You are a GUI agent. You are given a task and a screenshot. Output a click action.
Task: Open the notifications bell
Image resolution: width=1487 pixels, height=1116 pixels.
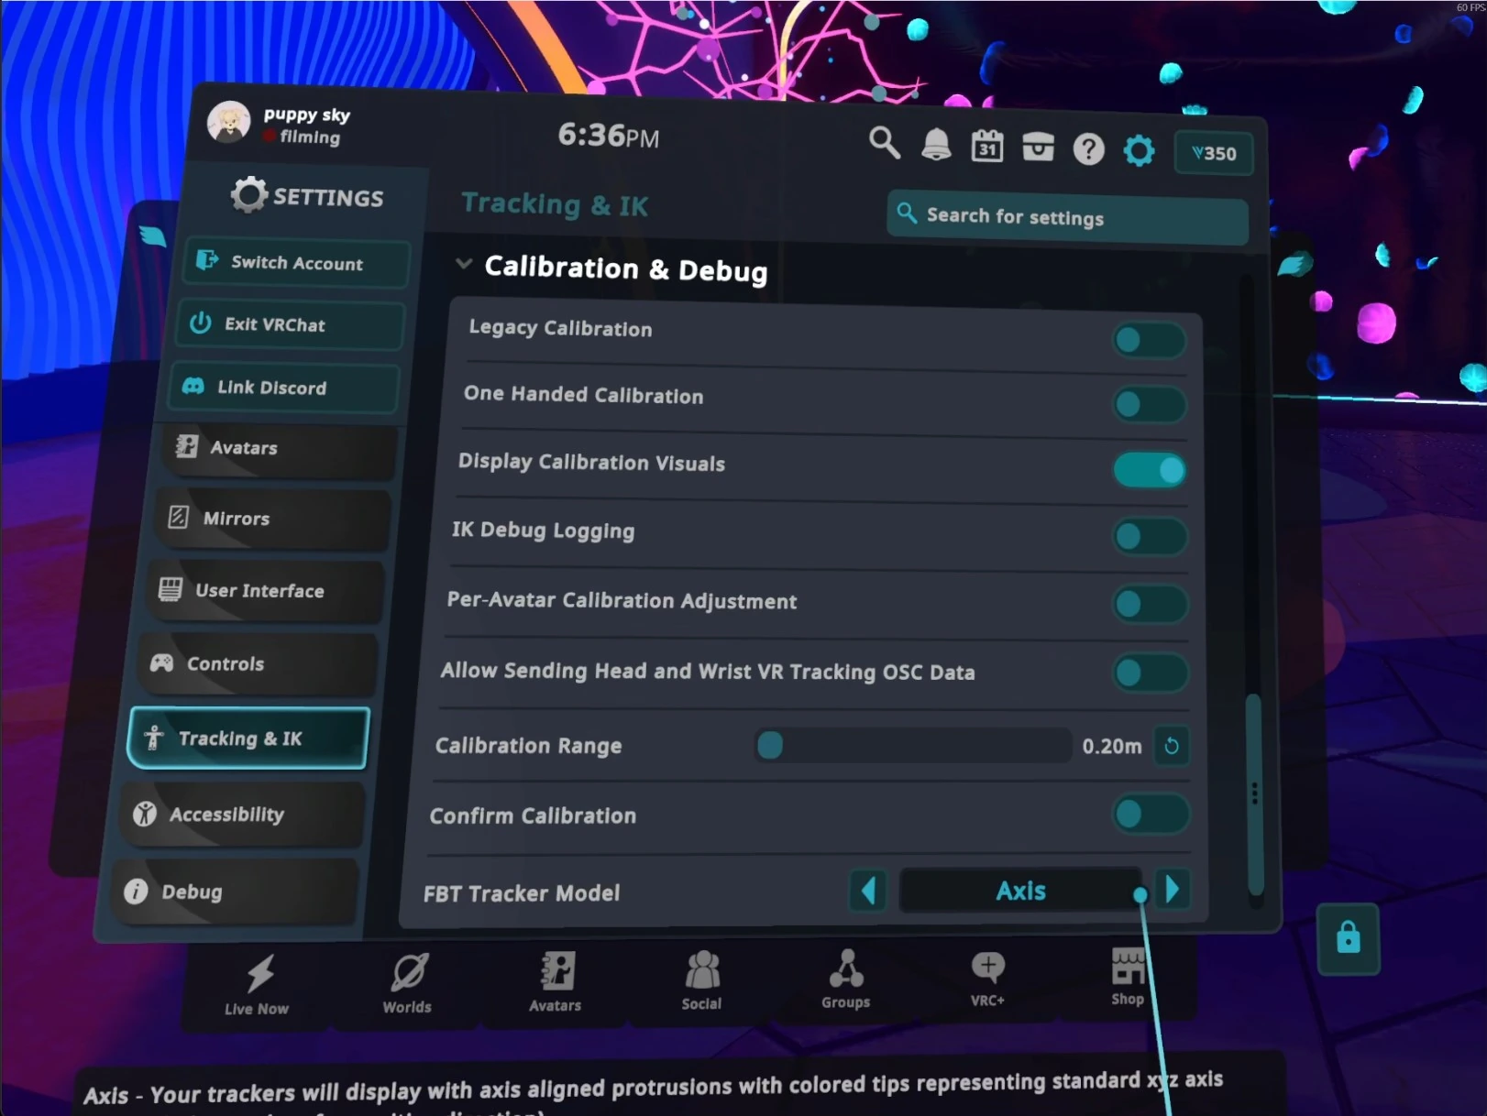pos(935,145)
